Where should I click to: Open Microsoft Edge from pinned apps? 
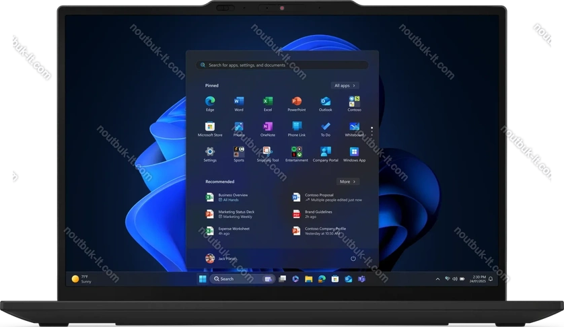pos(210,102)
